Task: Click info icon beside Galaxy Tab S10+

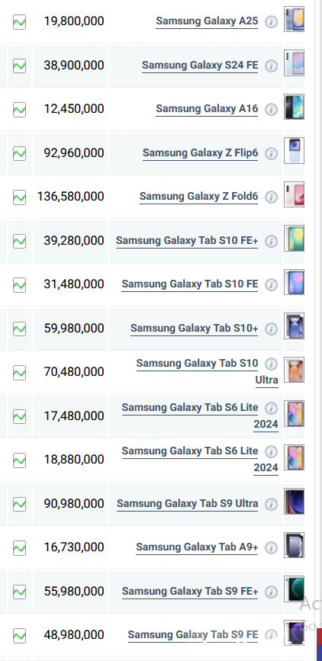Action: [x=272, y=329]
